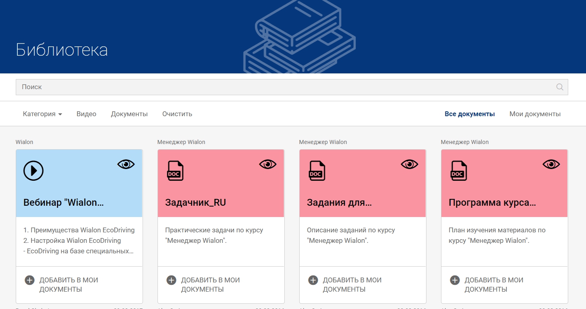Click the play icon on the Wialon webinar card

click(x=33, y=170)
